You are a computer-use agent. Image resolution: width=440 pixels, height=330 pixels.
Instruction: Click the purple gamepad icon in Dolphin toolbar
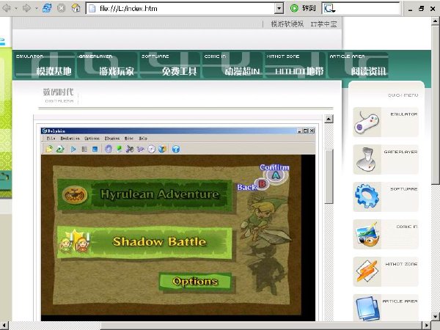tap(141, 149)
